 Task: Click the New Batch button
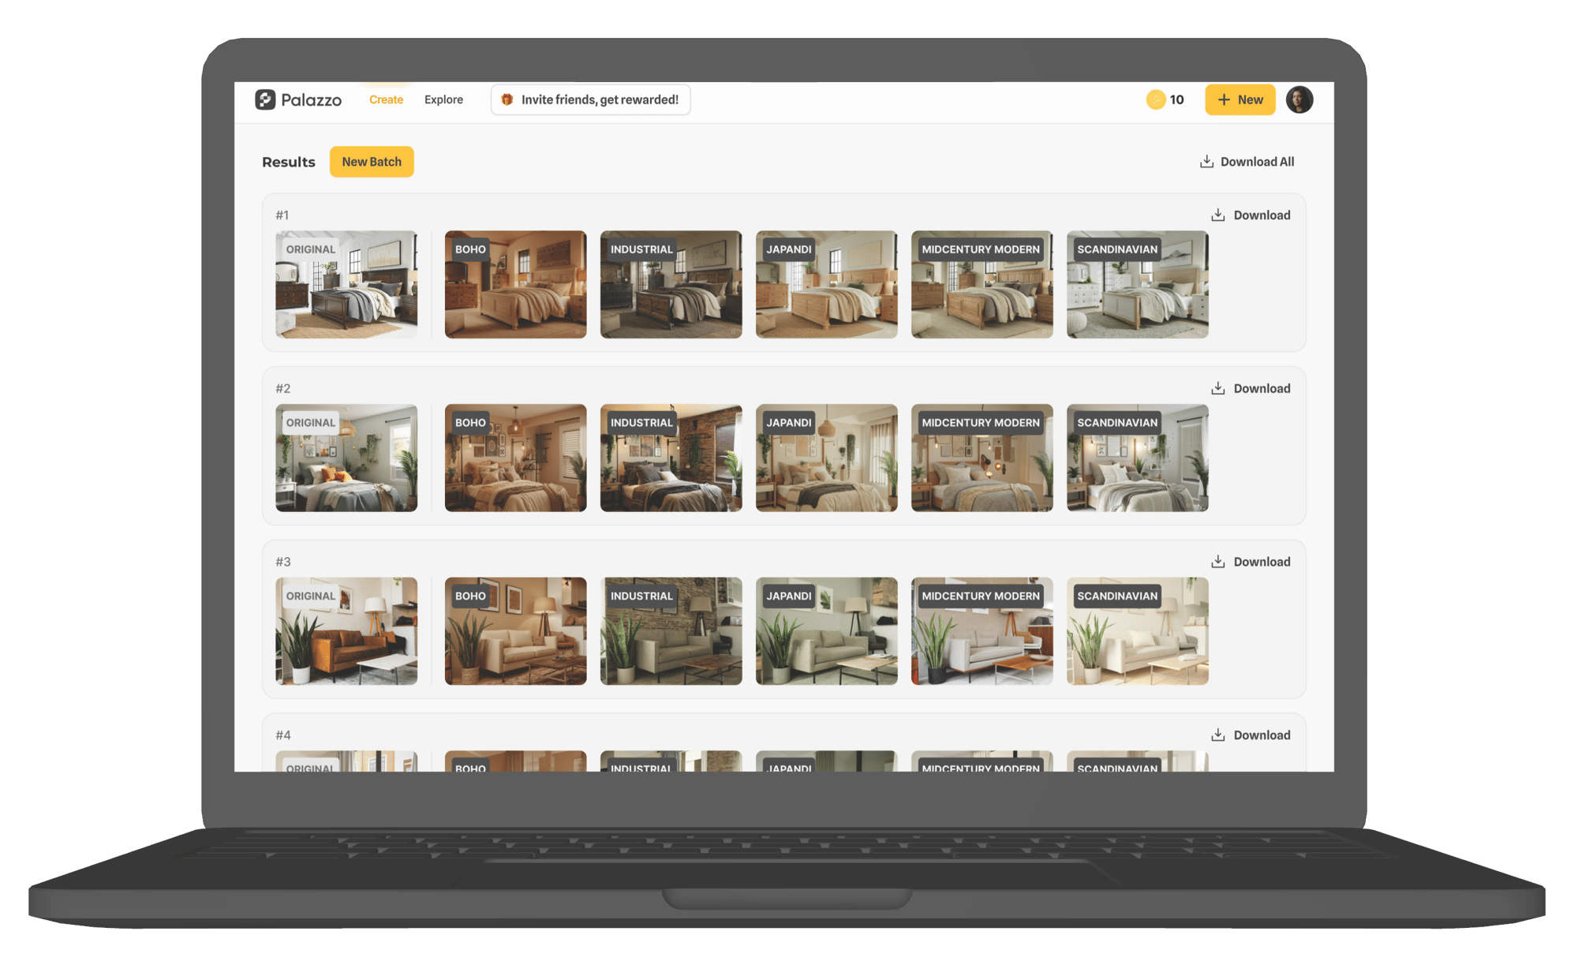[x=372, y=161]
